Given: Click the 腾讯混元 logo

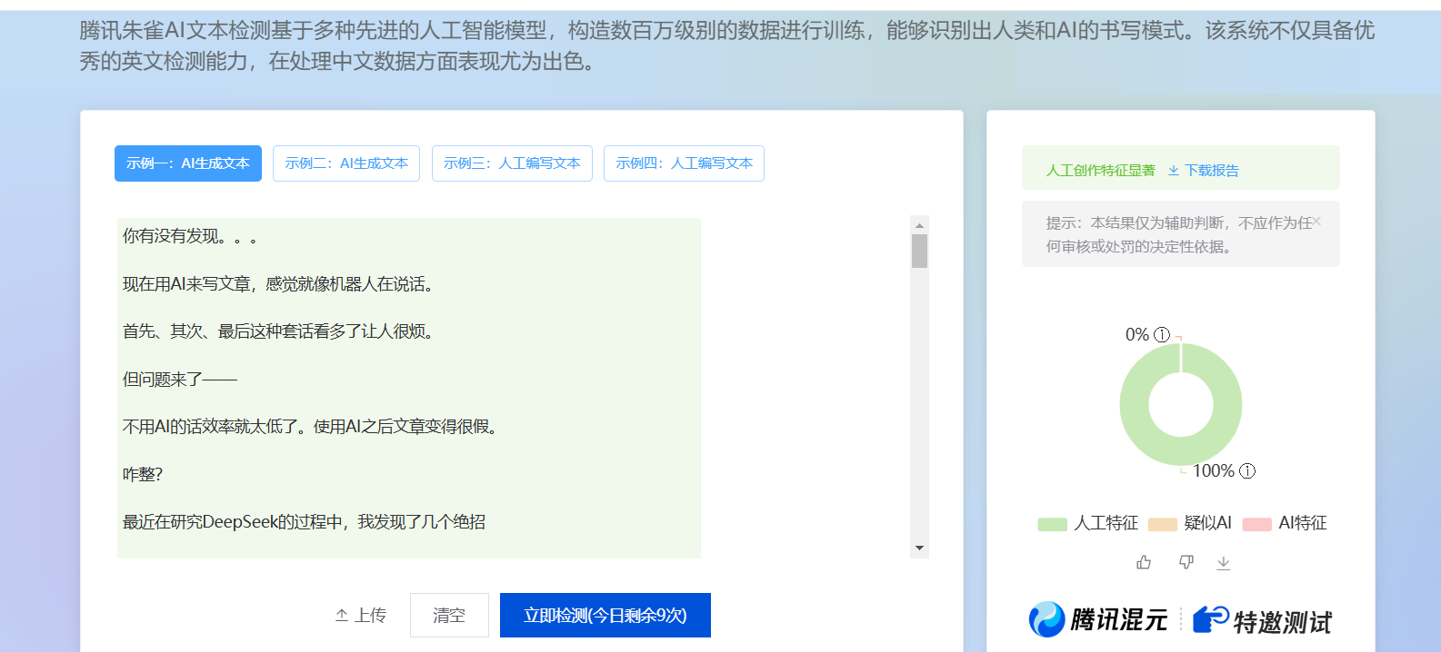Looking at the screenshot, I should coord(1097,620).
